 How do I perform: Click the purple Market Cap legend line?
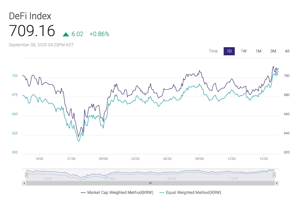pos(83,192)
